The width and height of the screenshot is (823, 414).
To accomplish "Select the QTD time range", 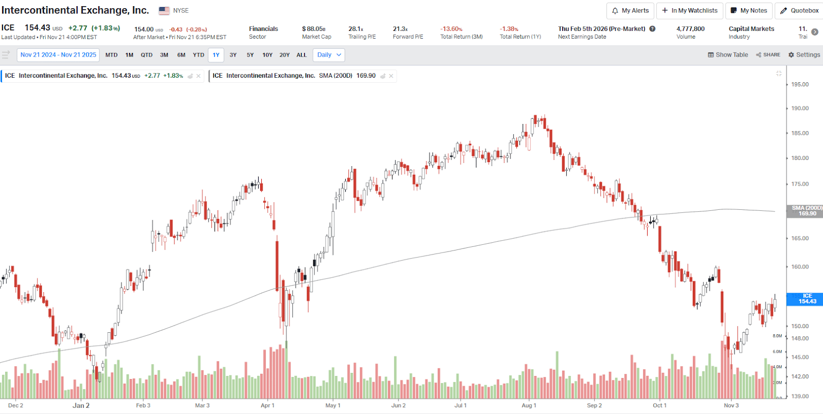I will click(147, 55).
